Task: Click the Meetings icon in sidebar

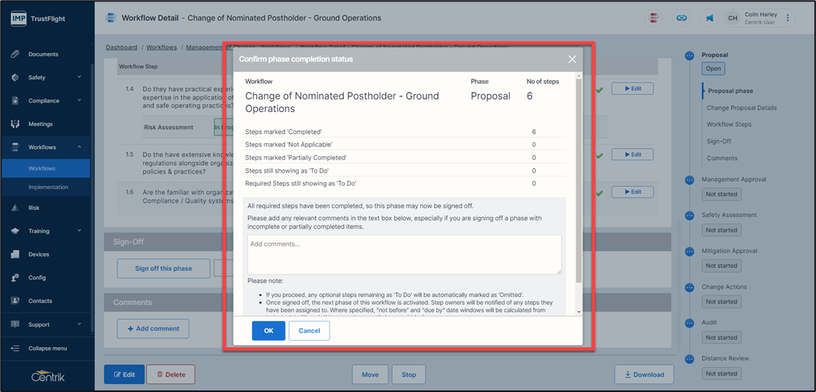Action: pyautogui.click(x=15, y=124)
